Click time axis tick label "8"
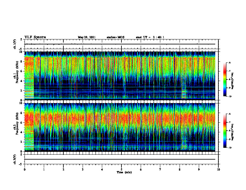The height and width of the screenshot is (190, 246). 180,169
